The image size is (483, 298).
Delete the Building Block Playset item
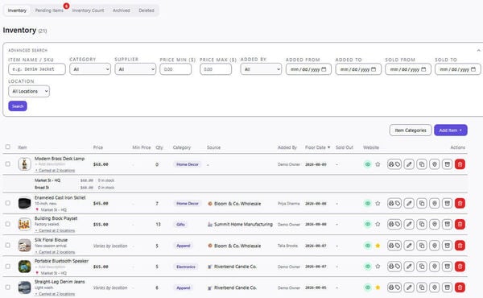(460, 225)
